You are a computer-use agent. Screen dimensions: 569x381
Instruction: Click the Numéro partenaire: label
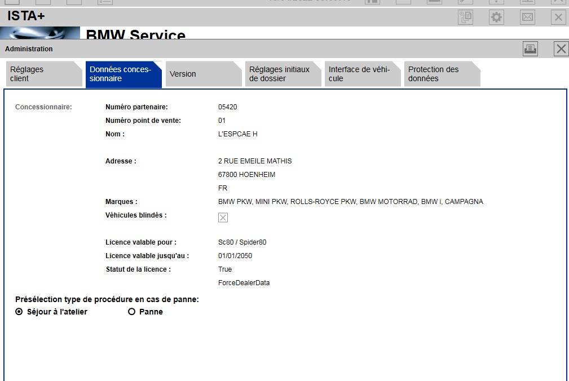click(x=137, y=107)
